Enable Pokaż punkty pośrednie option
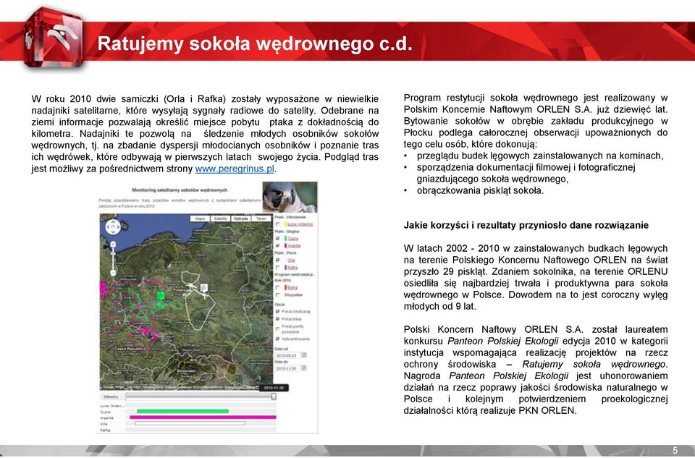 [x=277, y=328]
